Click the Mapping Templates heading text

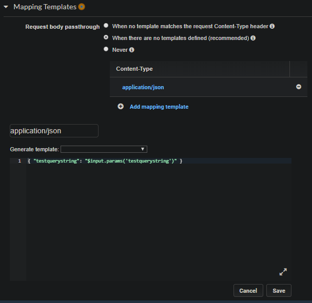(x=45, y=7)
